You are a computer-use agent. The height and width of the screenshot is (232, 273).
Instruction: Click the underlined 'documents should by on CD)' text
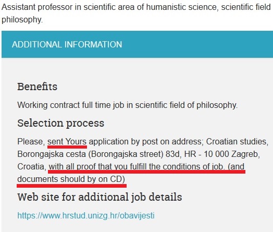(71, 179)
